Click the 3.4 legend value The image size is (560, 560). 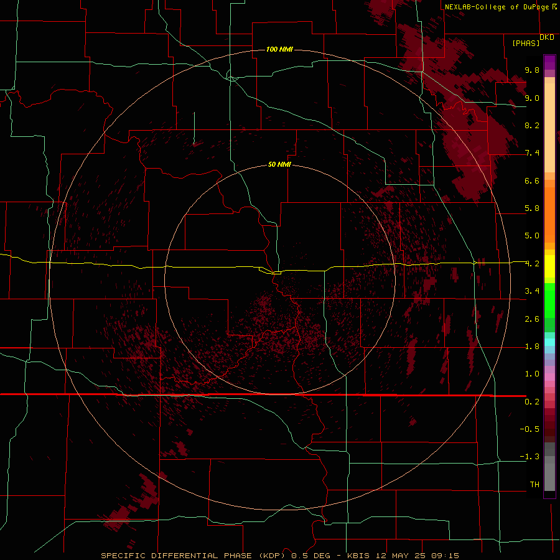coord(532,291)
